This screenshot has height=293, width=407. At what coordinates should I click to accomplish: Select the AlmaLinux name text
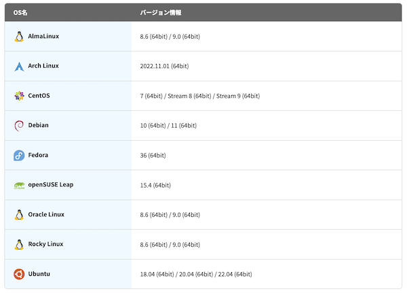pos(43,36)
